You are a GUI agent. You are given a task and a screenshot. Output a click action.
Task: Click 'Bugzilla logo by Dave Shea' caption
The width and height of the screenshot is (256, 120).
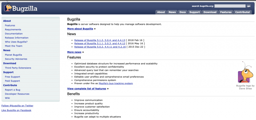245,87
